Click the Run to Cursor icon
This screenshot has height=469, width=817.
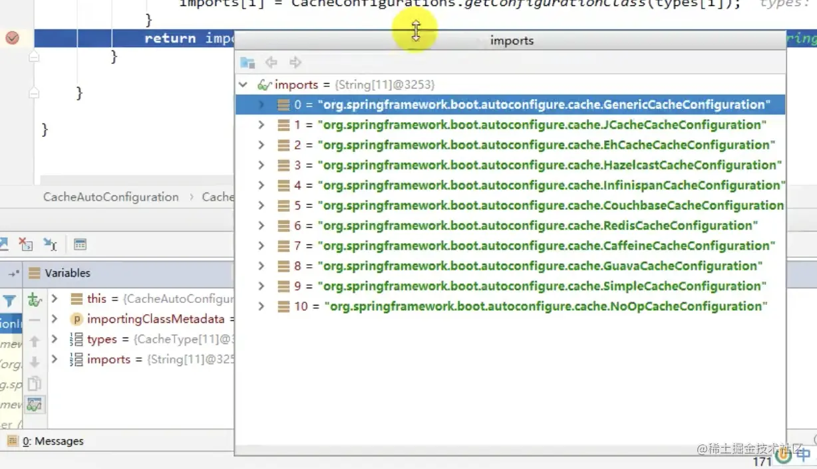coord(50,244)
